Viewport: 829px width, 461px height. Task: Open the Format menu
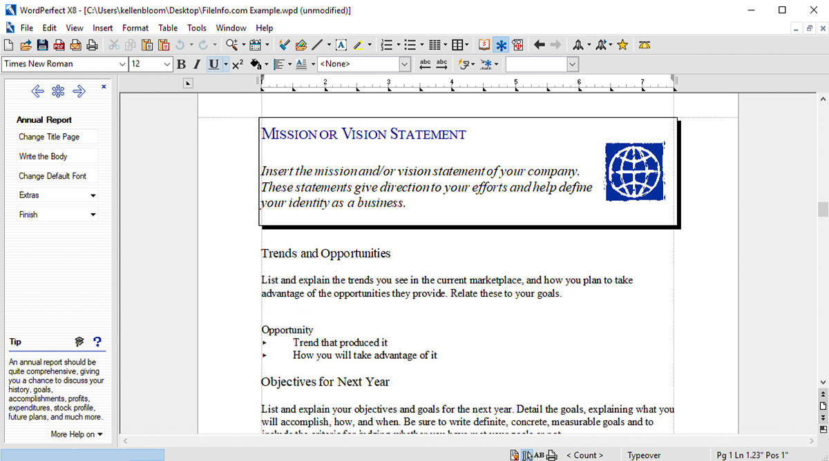(x=135, y=28)
